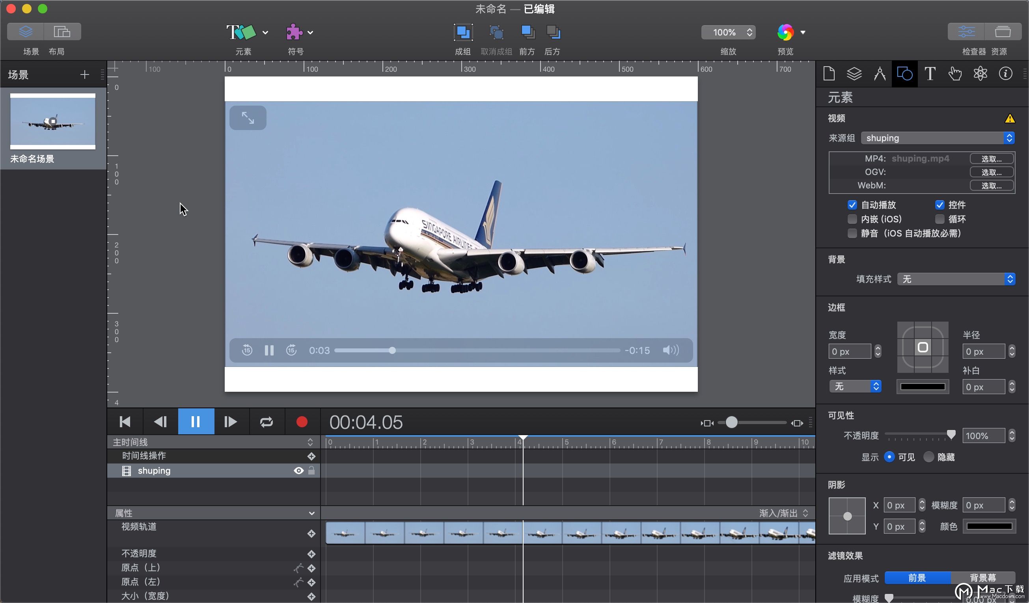Select the visible display radio button
This screenshot has height=603, width=1029.
pos(889,456)
